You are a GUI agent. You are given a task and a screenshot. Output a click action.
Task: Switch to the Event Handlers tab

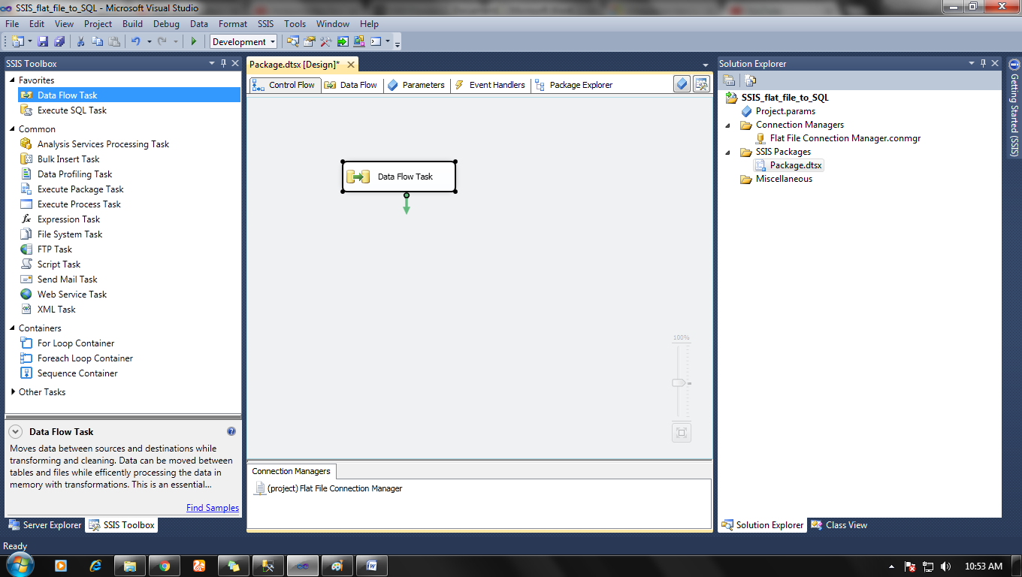(x=490, y=85)
